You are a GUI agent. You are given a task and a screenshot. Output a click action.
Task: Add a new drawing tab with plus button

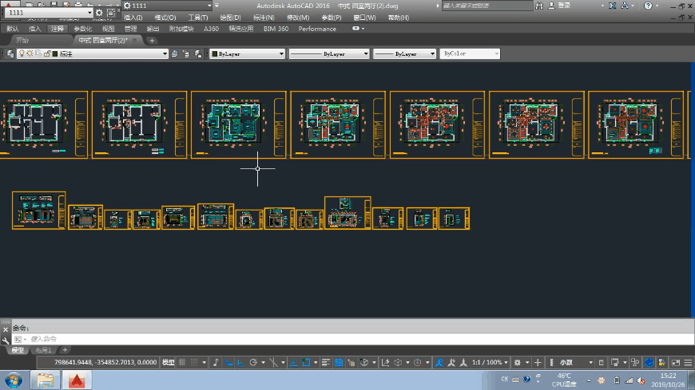coord(152,41)
